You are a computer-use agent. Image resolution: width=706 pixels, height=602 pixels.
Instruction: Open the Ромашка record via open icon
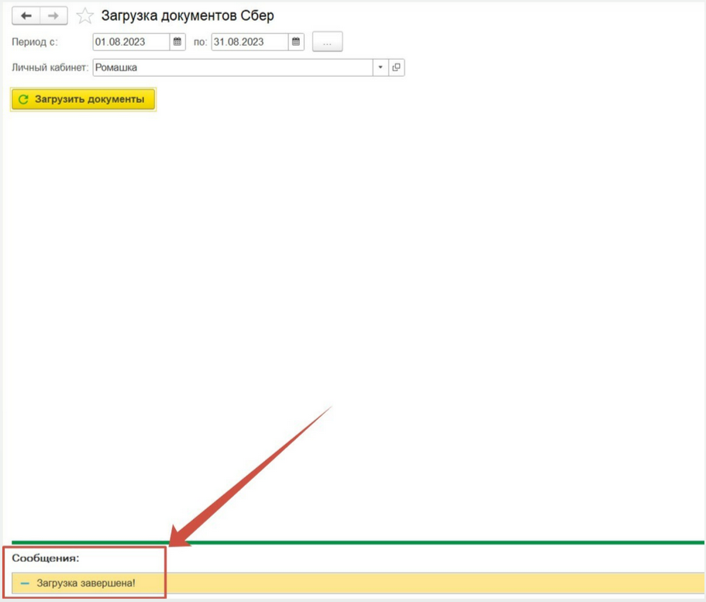396,67
